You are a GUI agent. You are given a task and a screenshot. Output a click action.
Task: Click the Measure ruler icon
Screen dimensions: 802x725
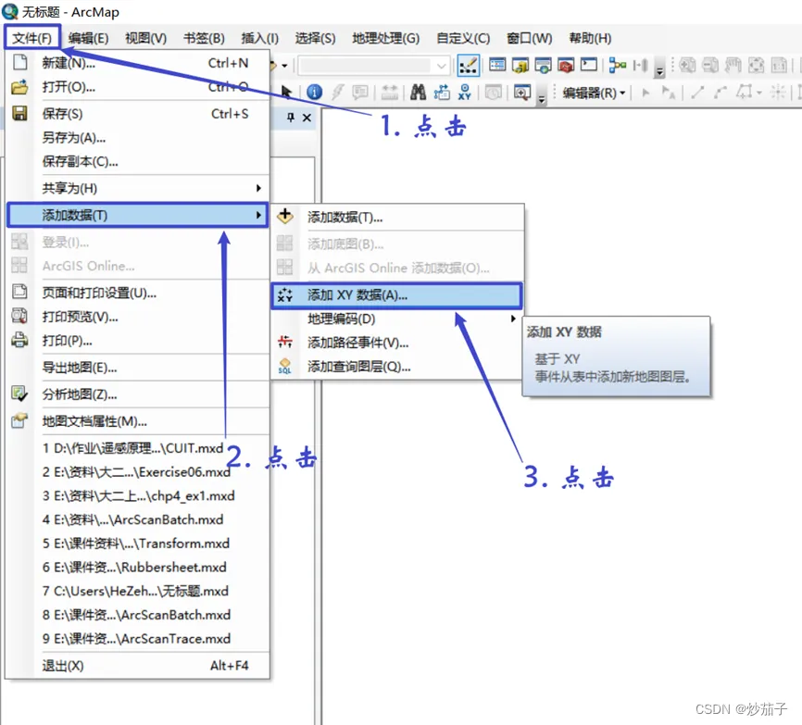click(389, 92)
